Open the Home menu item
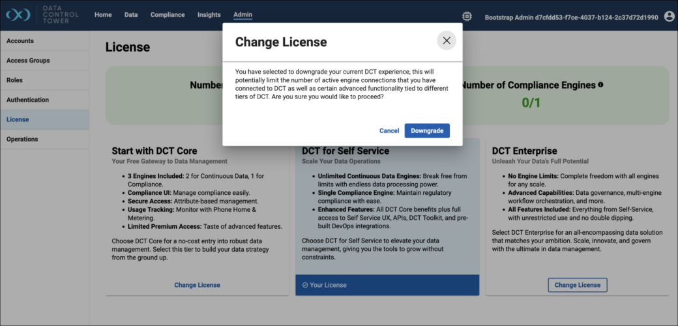678x326 pixels. coord(103,15)
